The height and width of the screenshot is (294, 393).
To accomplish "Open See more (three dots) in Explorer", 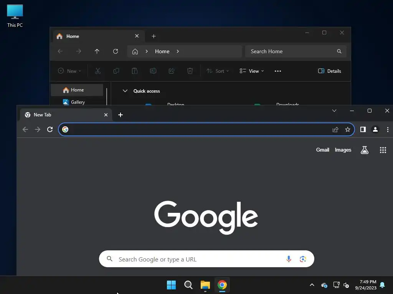I will [278, 71].
